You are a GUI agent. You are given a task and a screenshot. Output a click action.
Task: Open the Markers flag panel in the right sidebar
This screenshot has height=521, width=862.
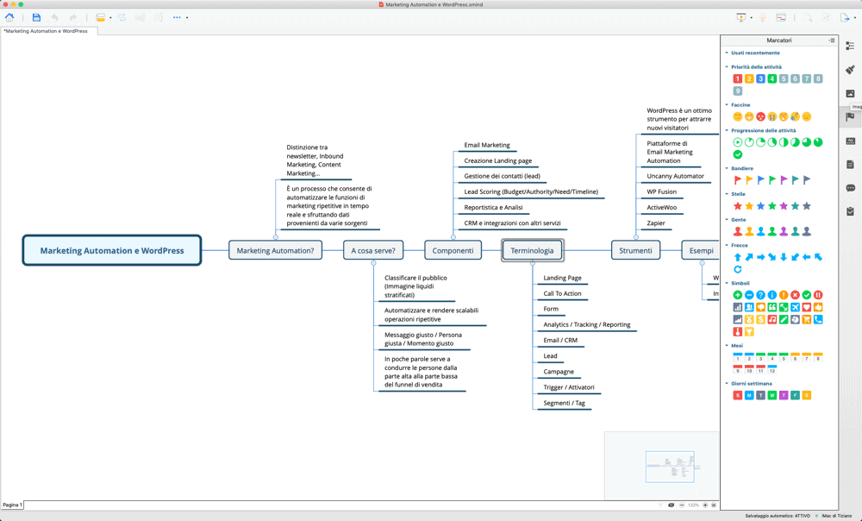point(850,116)
